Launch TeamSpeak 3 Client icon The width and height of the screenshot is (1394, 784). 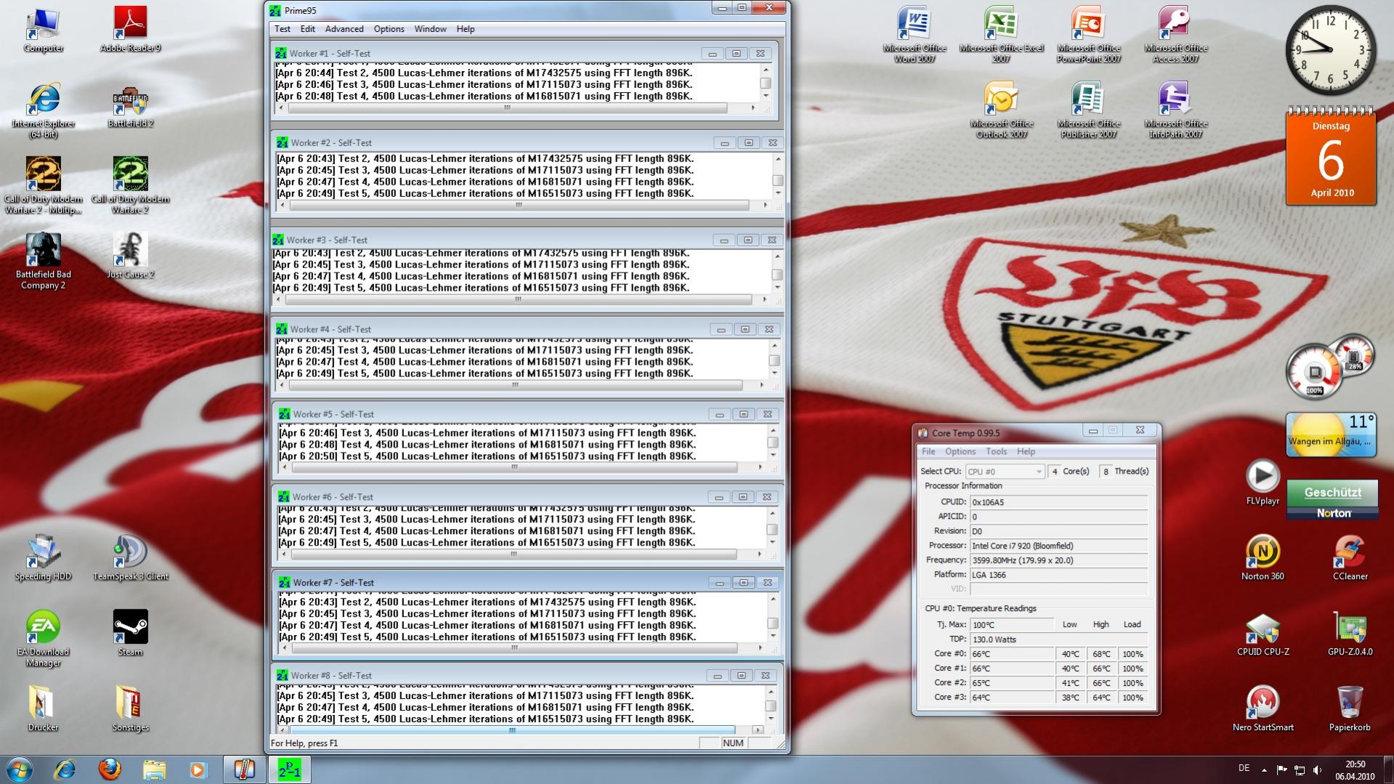(130, 558)
